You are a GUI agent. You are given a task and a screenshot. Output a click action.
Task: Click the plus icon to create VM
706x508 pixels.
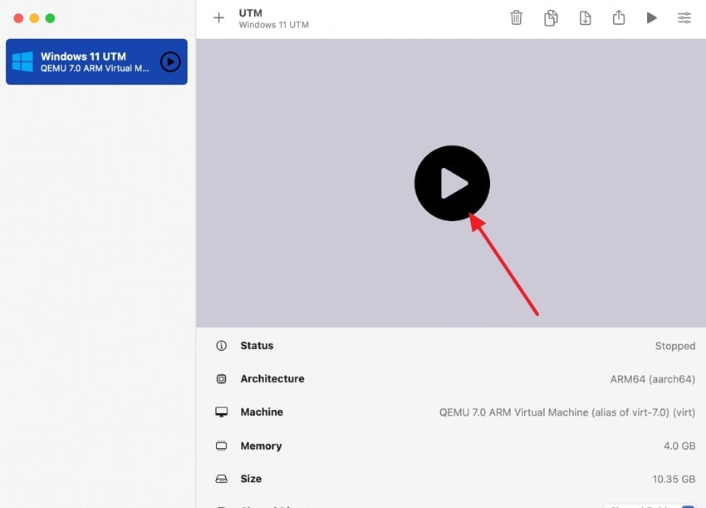point(218,18)
